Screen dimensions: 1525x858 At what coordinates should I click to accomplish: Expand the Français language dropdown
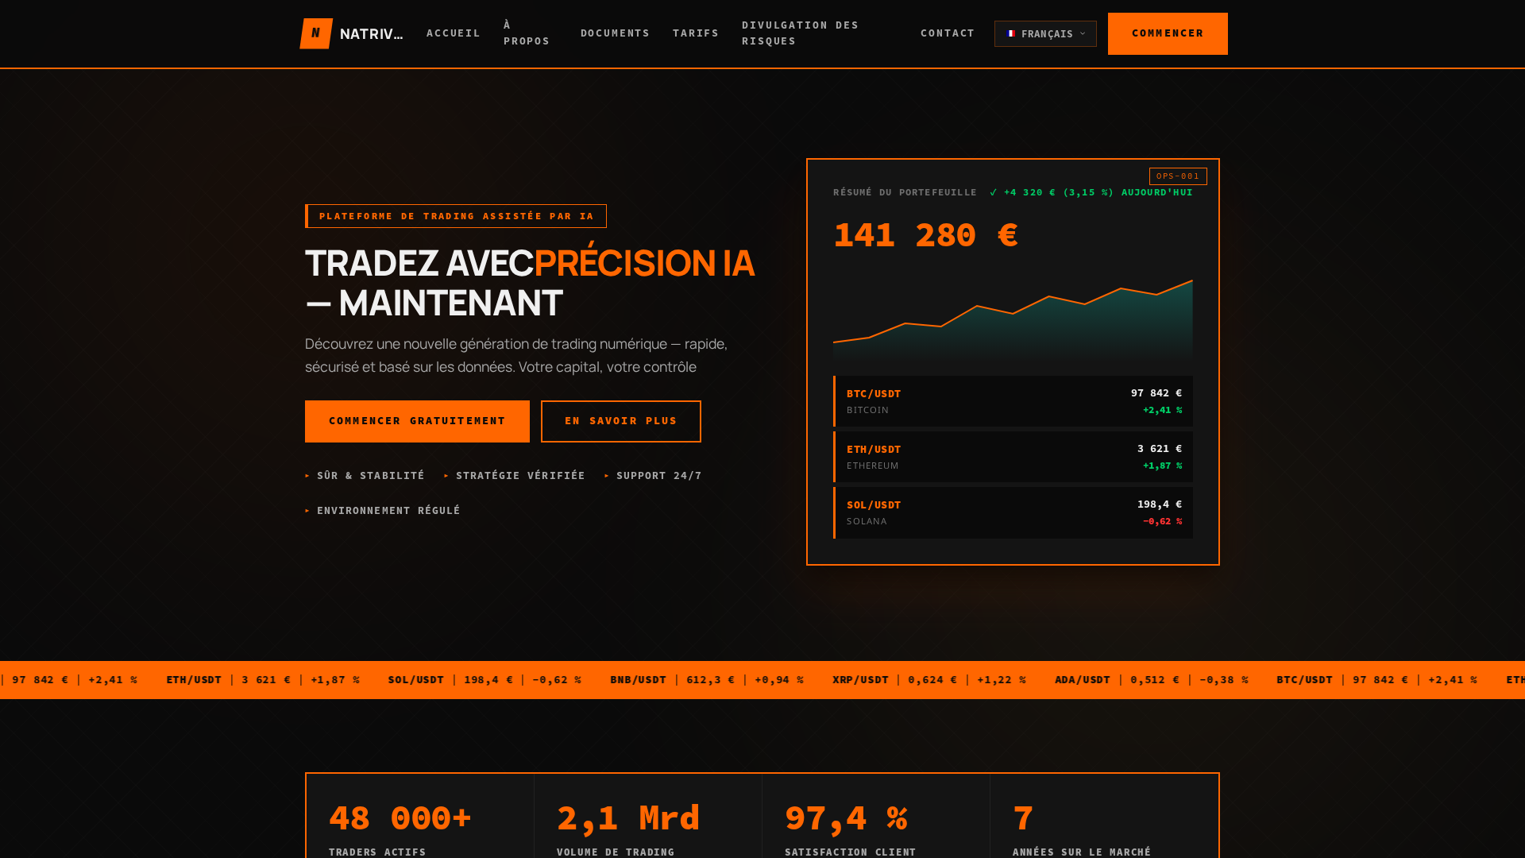[x=1045, y=33]
